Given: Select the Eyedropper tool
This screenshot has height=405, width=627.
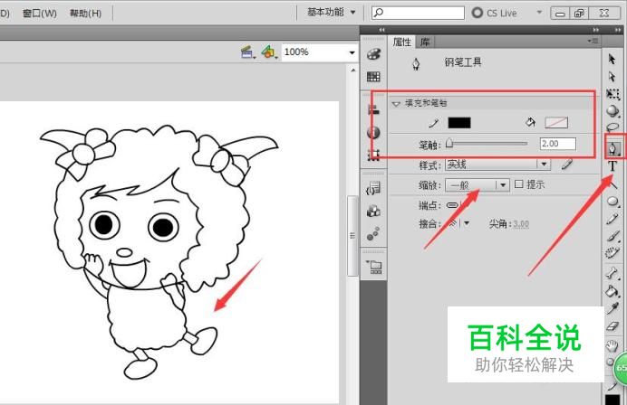Looking at the screenshot, I should 613,308.
